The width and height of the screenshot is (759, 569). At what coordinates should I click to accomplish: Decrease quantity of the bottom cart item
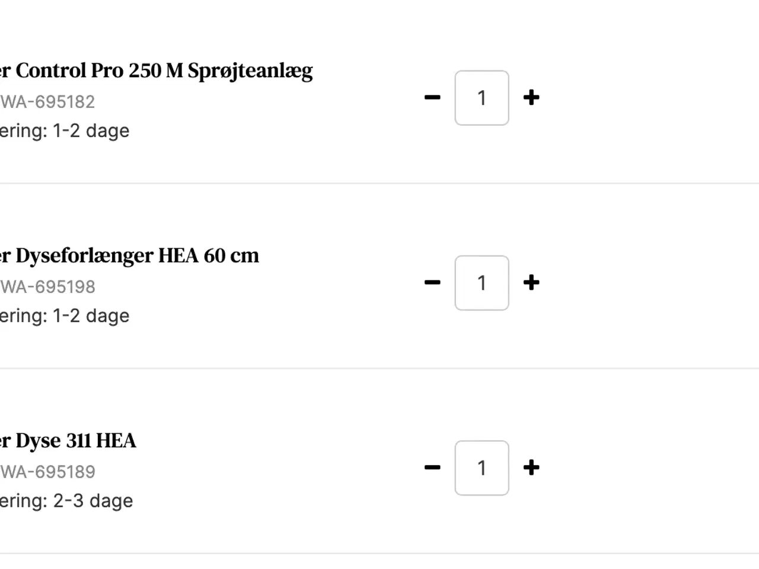point(432,468)
